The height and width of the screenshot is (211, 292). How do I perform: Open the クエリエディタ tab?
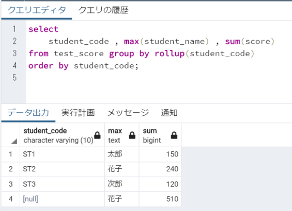(37, 10)
